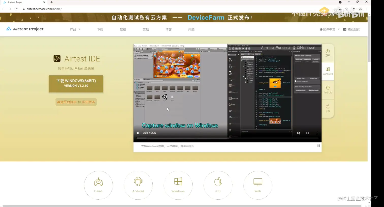Select the Airtest Project tab title
This screenshot has height=207, width=384.
click(16, 2)
